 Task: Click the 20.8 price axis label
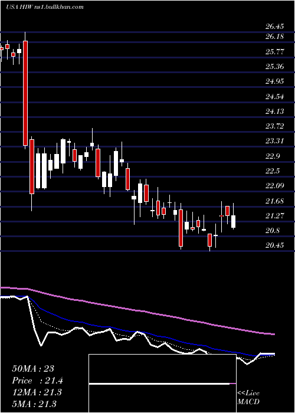pyautogui.click(x=273, y=231)
